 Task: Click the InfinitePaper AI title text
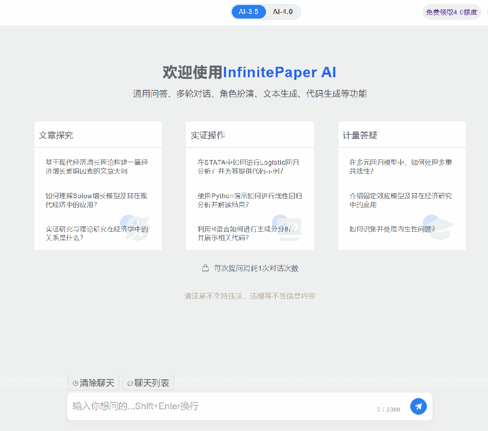tap(280, 72)
